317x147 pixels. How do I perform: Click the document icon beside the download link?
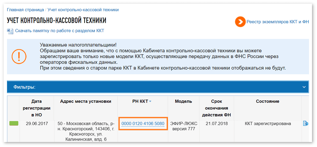click(x=10, y=31)
